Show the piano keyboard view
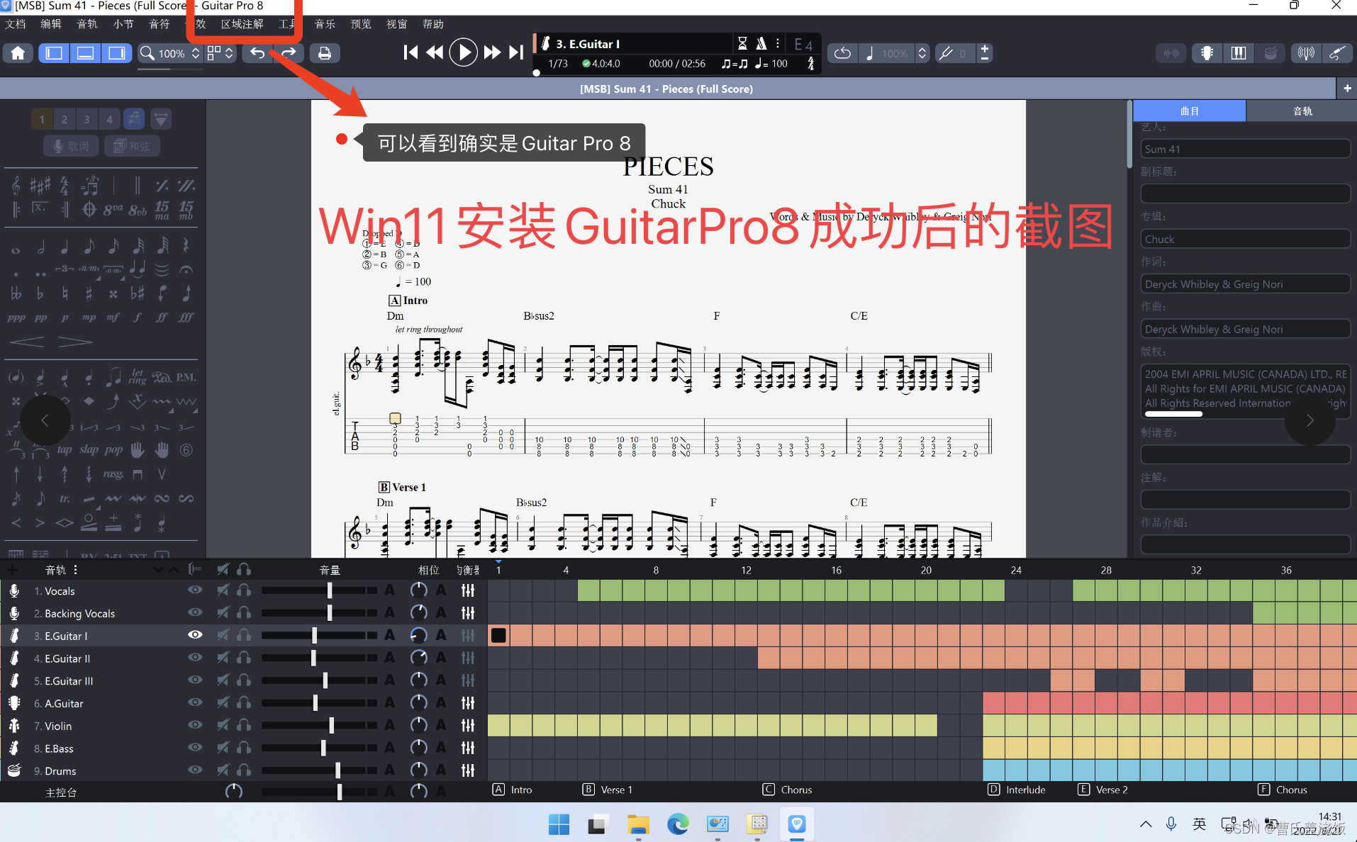Viewport: 1357px width, 842px height. coord(1238,53)
